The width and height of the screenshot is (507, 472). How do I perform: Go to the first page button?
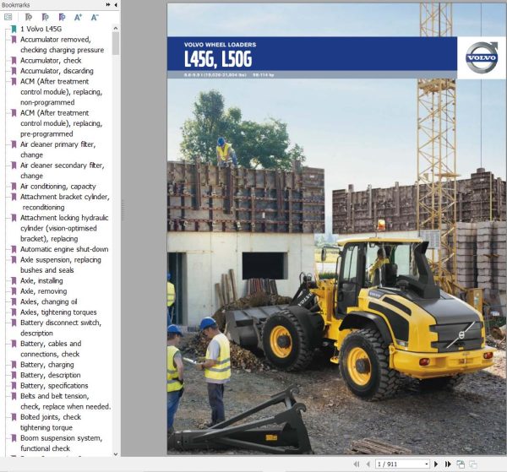click(x=357, y=464)
